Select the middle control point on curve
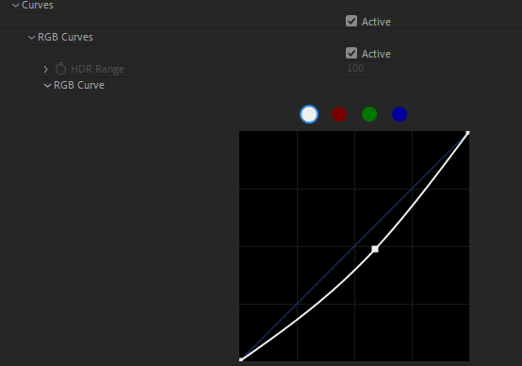 click(x=375, y=249)
